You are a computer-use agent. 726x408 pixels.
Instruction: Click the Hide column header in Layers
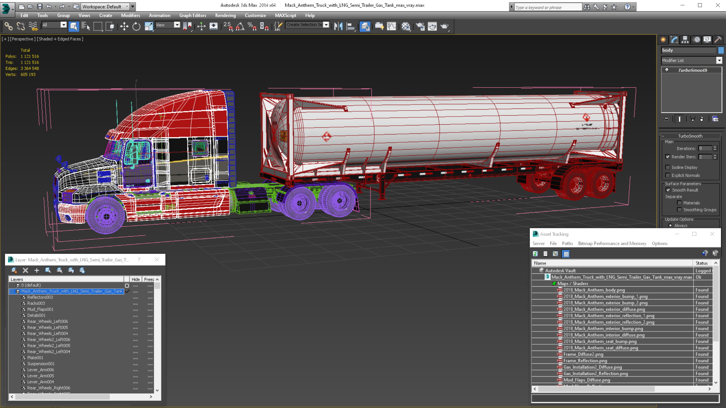click(136, 279)
